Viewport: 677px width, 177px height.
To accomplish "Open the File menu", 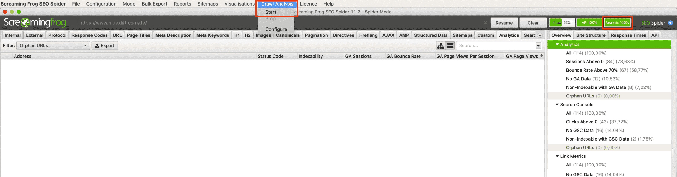I will (x=76, y=4).
